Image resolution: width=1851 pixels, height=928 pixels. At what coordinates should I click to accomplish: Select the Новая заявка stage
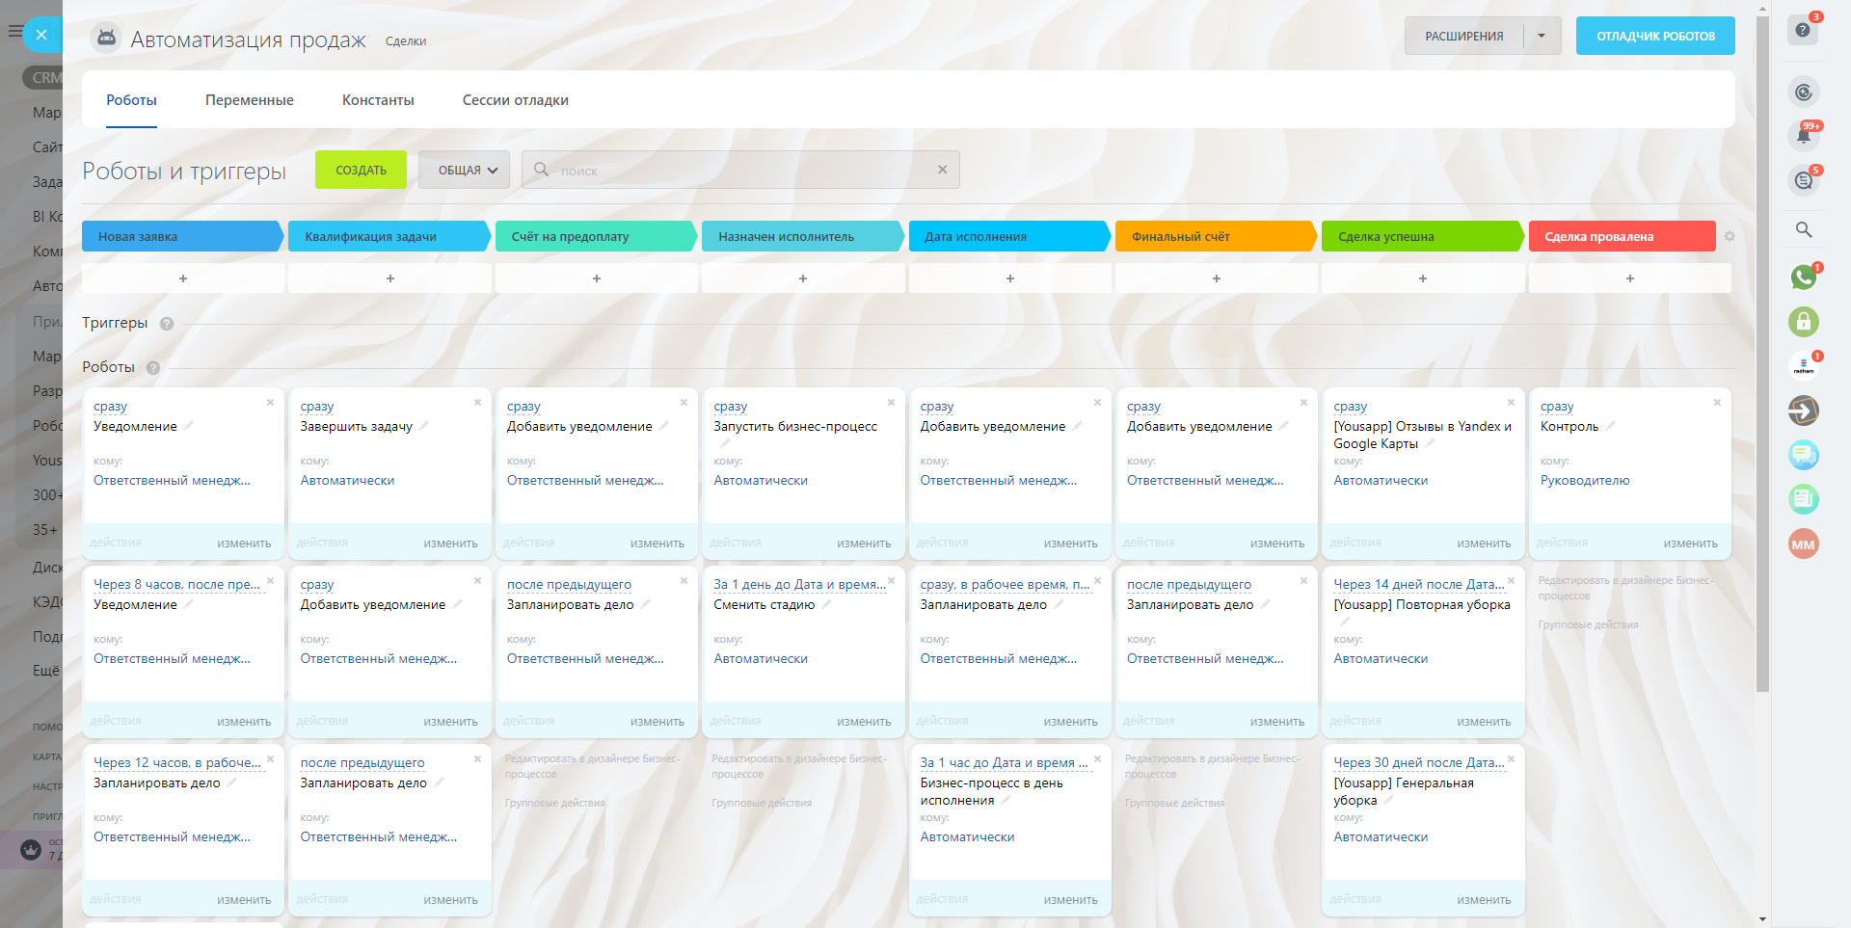coord(182,236)
